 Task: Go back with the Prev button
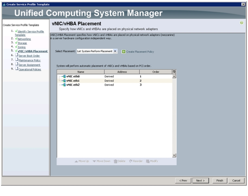click(x=183, y=180)
